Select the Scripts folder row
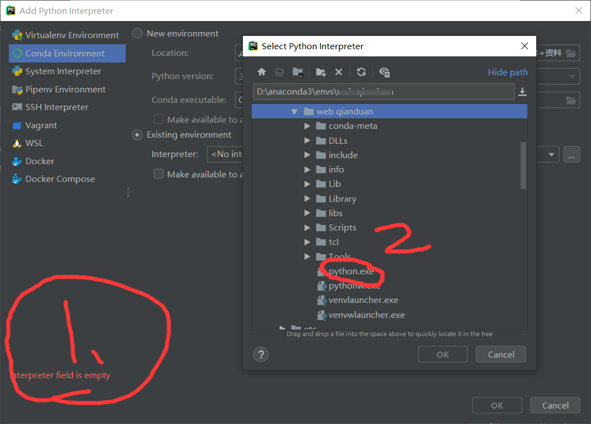Image resolution: width=591 pixels, height=424 pixels. click(390, 227)
